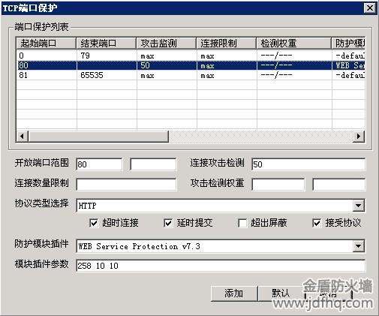Click the 检测权重 column header
The image size is (379, 316).
293,44
